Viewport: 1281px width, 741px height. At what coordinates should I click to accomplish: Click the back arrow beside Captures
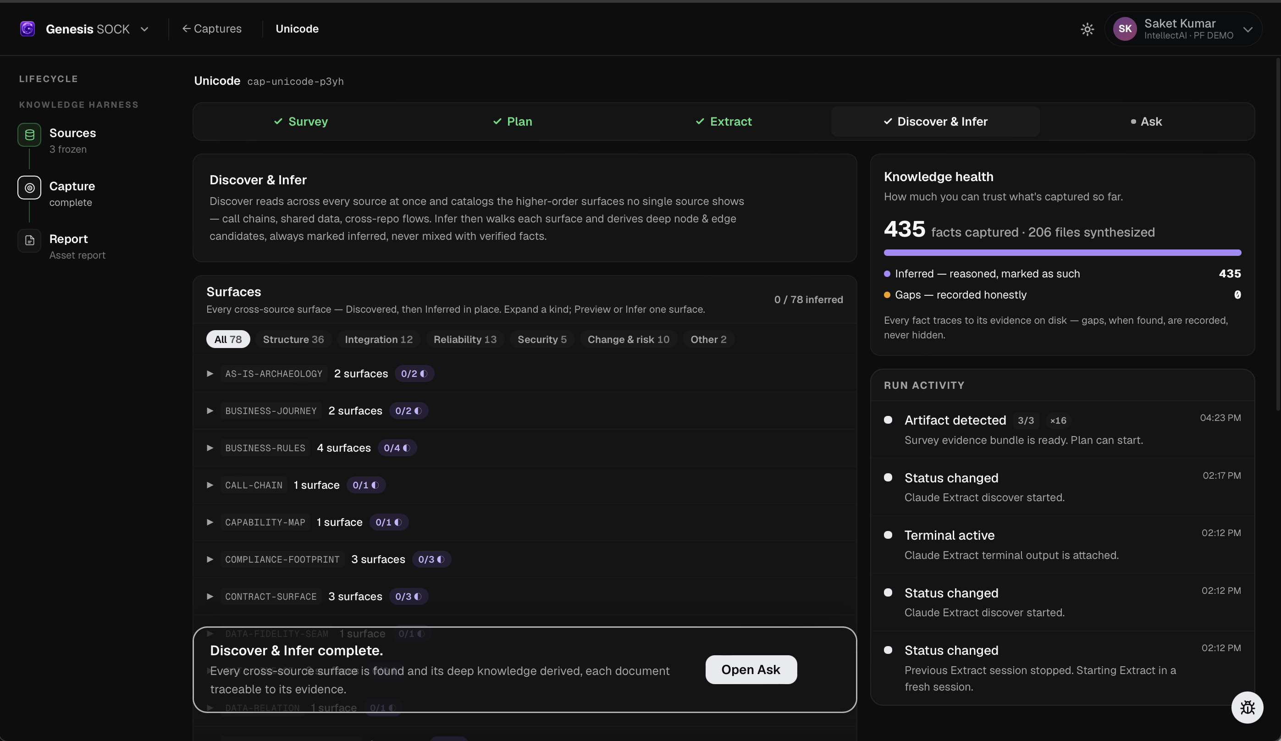tap(186, 28)
